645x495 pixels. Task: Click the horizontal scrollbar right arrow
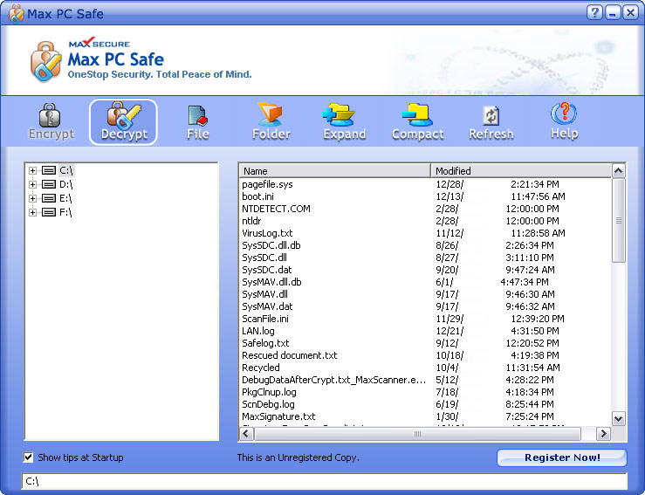pos(602,434)
